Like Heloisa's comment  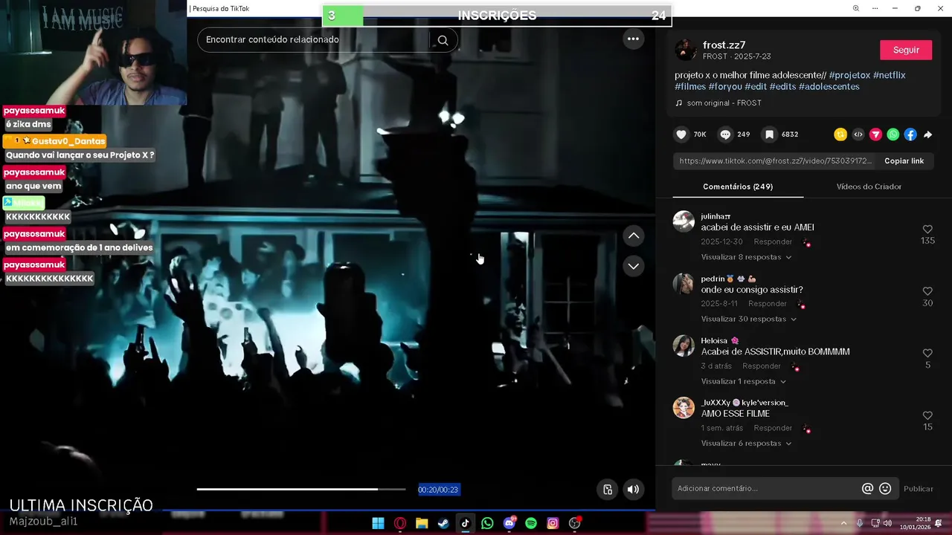coord(927,354)
